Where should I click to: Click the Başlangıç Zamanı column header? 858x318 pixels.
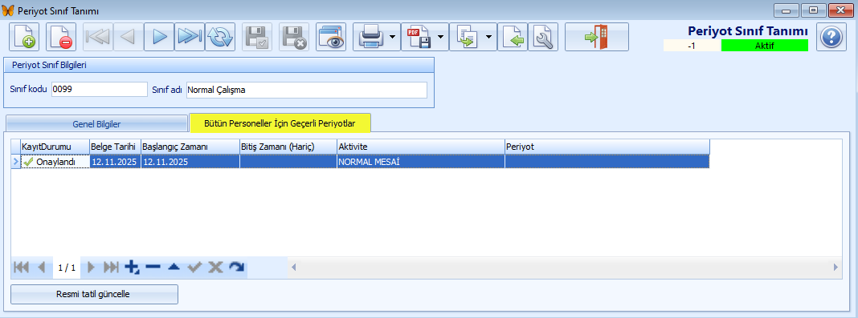tap(190, 147)
